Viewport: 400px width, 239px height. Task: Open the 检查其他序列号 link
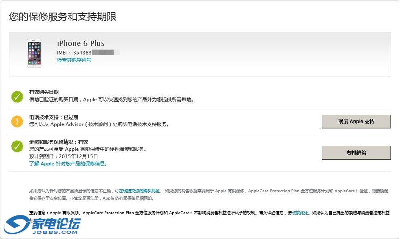tap(74, 60)
